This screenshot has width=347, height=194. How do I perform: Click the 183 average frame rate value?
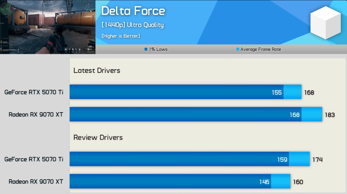coord(330,115)
